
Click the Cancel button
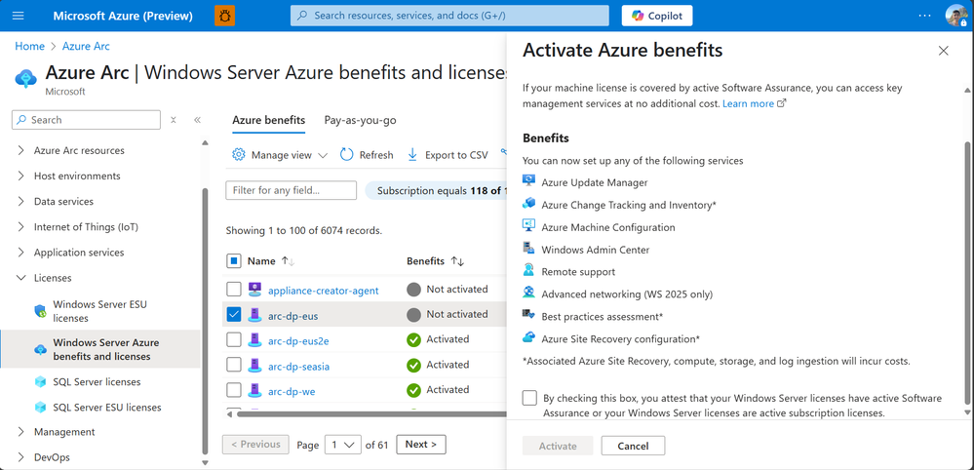pyautogui.click(x=633, y=446)
